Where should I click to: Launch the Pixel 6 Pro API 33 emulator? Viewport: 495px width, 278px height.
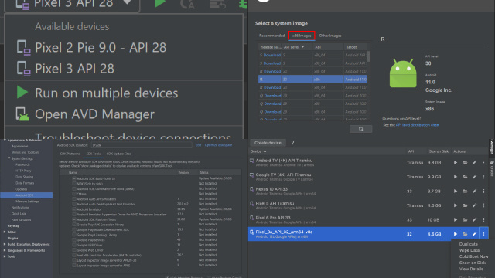coord(456,219)
